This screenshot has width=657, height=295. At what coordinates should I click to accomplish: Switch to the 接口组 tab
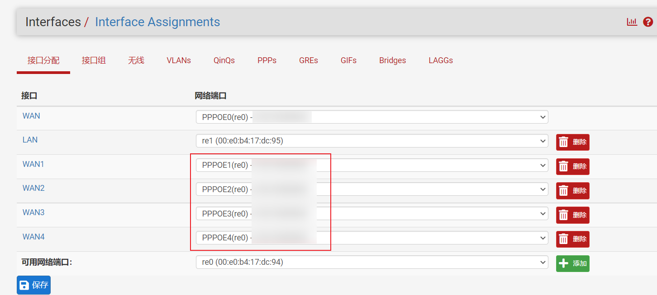tap(94, 60)
